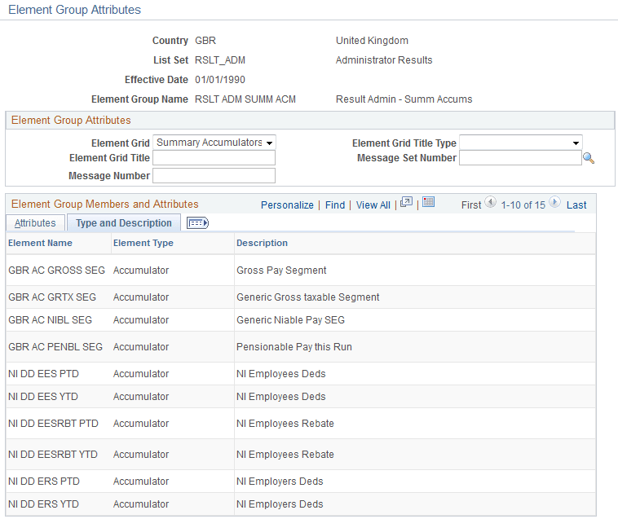Focus the Message Number input field
Viewport: 618px width, 519px height.
point(214,176)
